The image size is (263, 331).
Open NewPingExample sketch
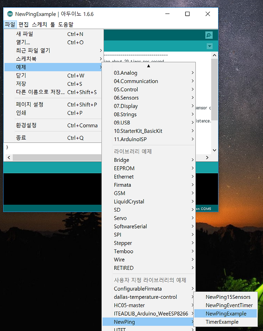click(225, 314)
